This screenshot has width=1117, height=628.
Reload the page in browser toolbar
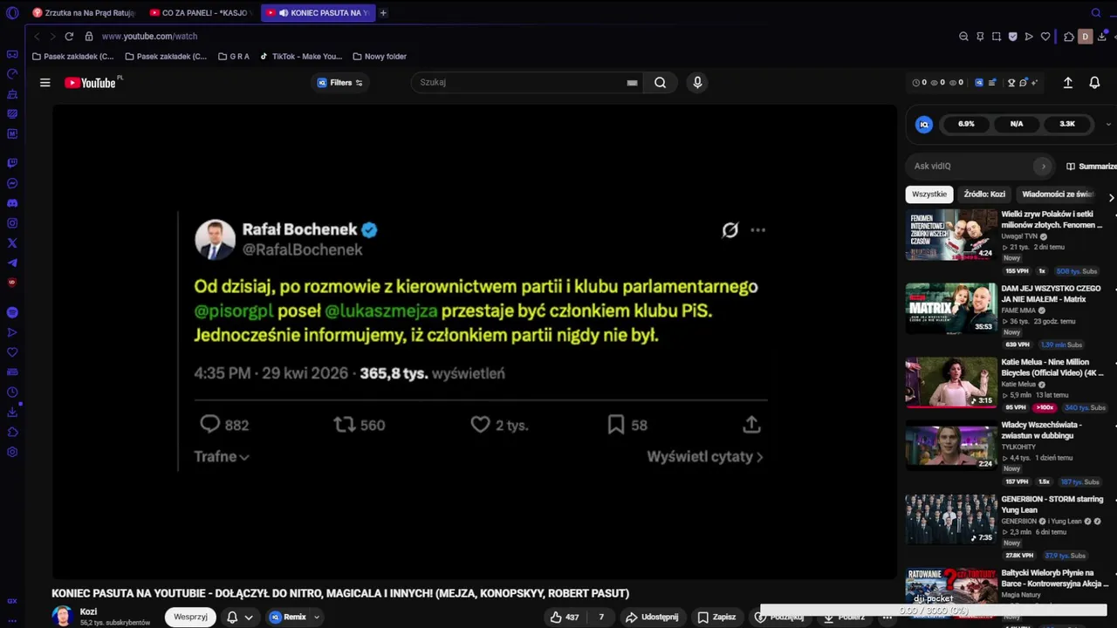tap(69, 37)
